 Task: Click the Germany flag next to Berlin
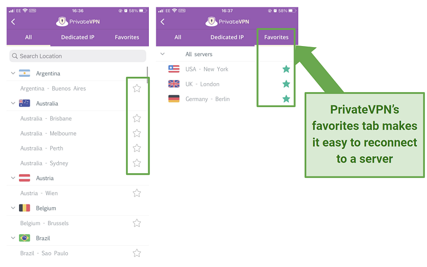(174, 99)
